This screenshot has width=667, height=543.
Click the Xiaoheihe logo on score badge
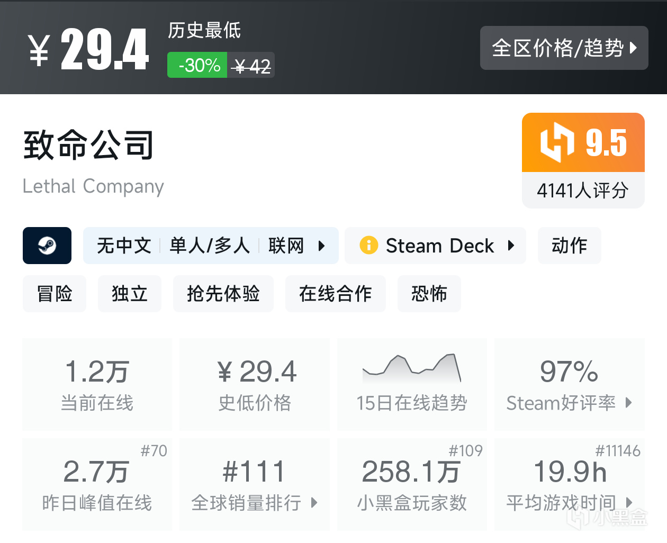(557, 142)
